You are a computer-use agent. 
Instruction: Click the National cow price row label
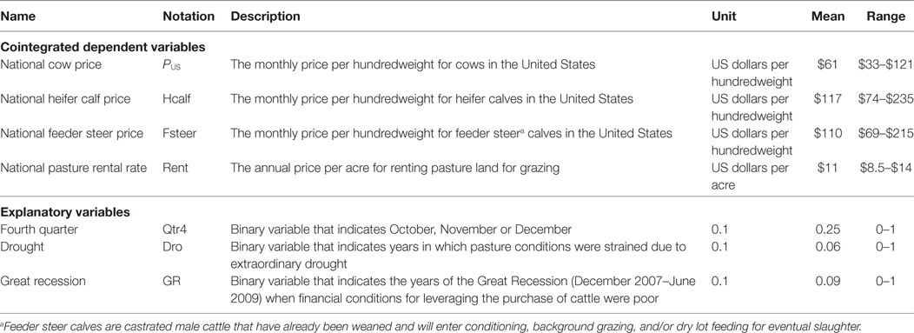[51, 64]
